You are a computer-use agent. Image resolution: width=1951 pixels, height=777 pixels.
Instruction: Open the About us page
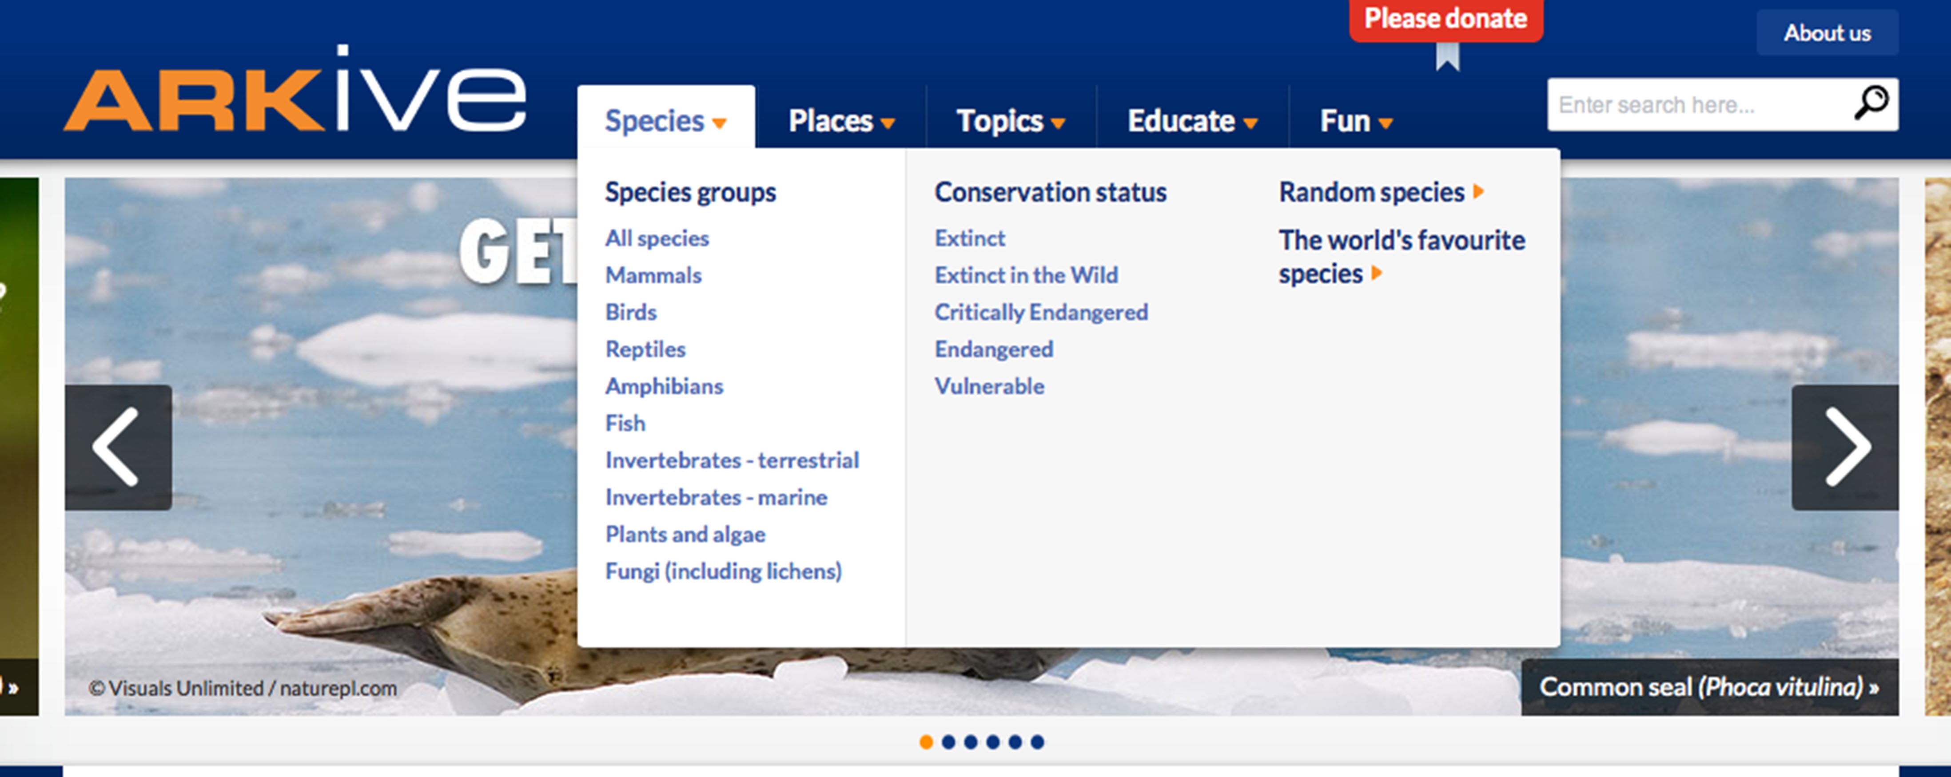(1826, 33)
